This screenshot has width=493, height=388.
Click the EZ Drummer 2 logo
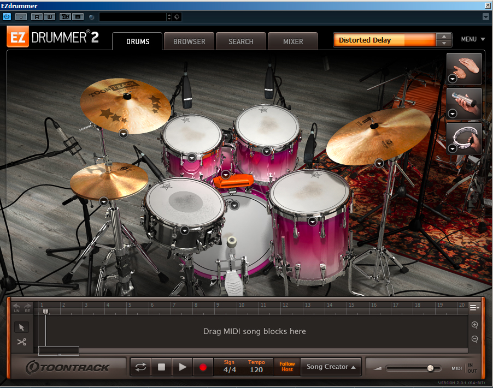point(53,37)
